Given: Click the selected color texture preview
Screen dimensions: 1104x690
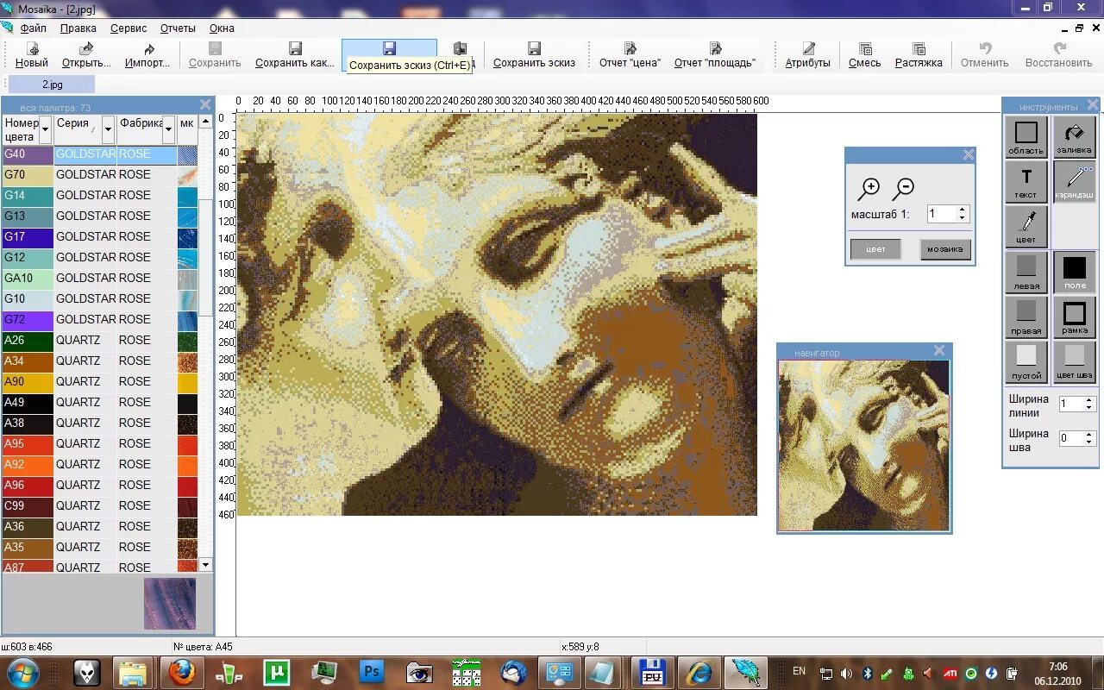Looking at the screenshot, I should pos(169,603).
